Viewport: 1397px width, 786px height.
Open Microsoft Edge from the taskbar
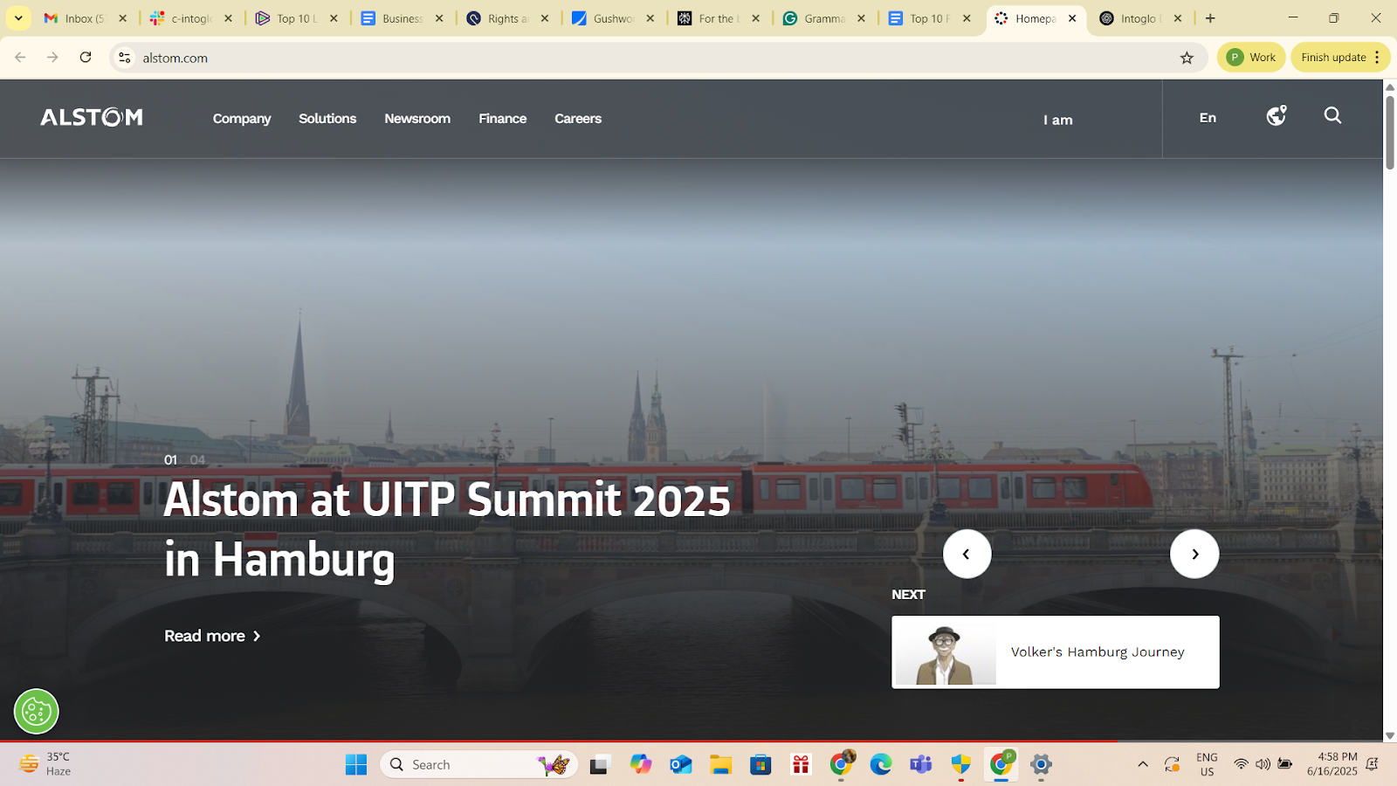881,765
